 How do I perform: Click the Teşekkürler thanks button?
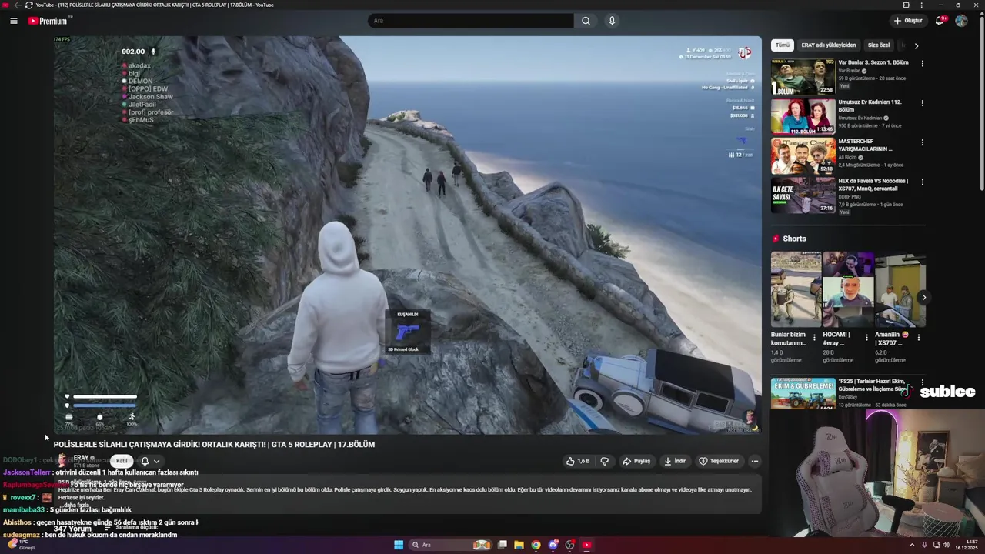[719, 461]
